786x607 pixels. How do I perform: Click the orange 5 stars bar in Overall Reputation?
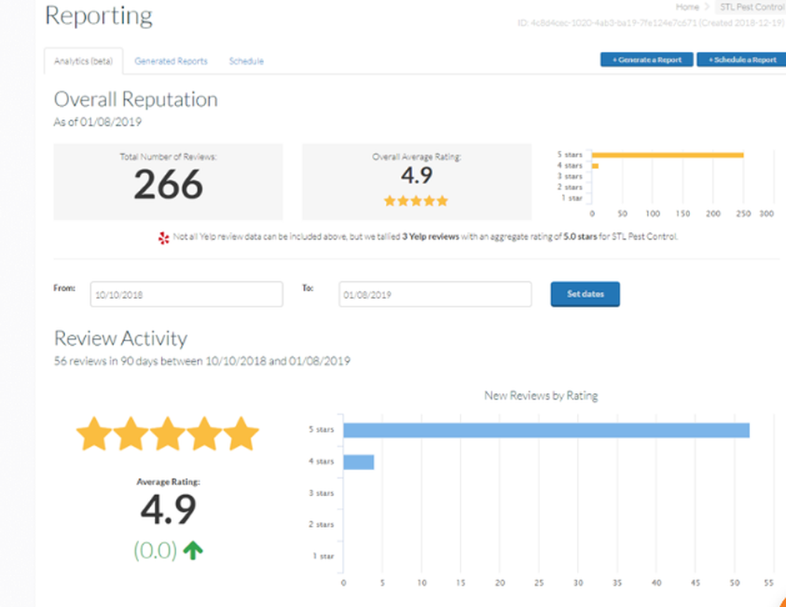[x=667, y=155]
